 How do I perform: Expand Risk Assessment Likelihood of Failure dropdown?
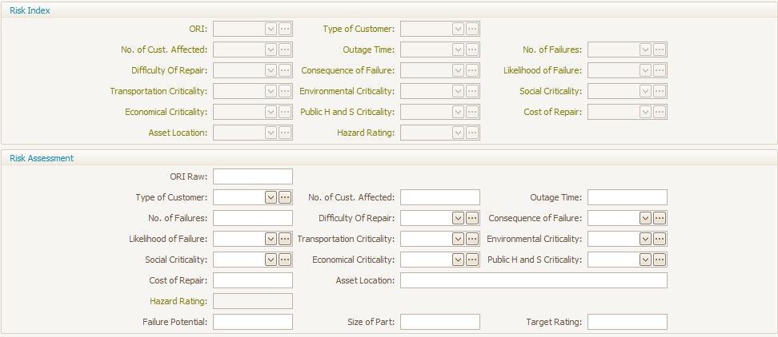[x=271, y=239]
